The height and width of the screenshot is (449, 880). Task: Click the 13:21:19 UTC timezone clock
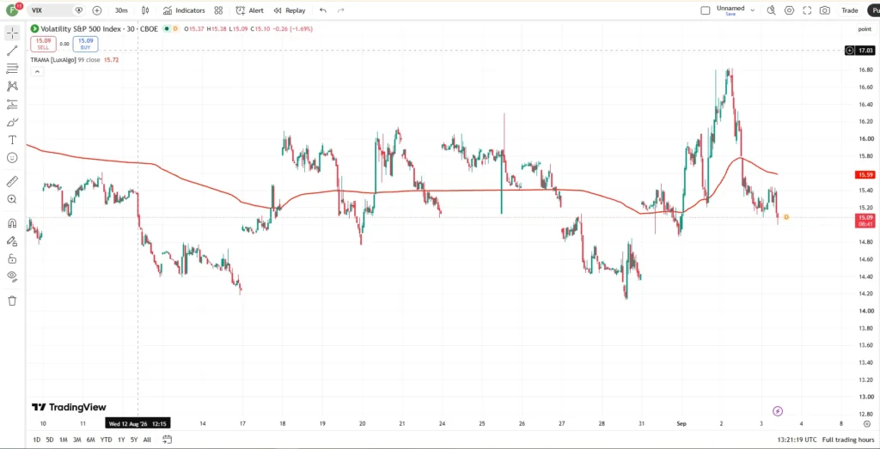pyautogui.click(x=797, y=440)
